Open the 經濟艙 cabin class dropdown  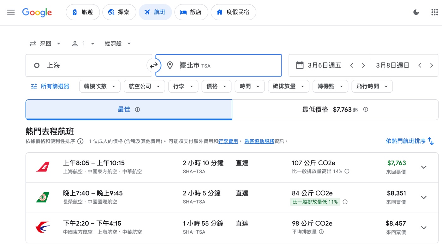pos(118,43)
